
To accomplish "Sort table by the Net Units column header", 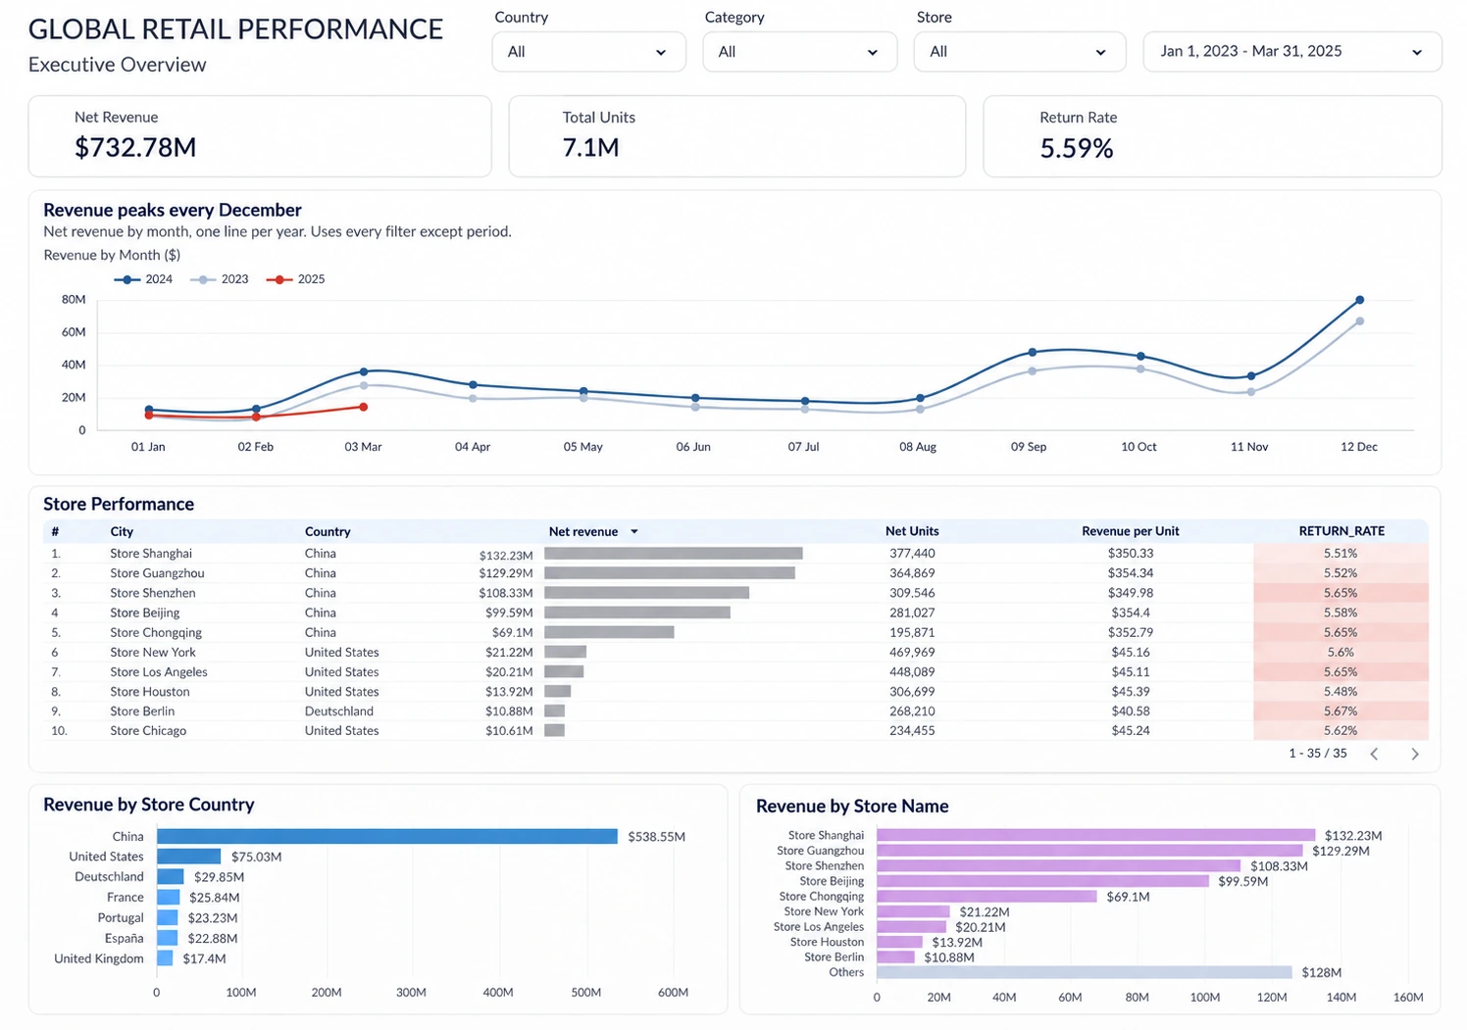I will (912, 531).
